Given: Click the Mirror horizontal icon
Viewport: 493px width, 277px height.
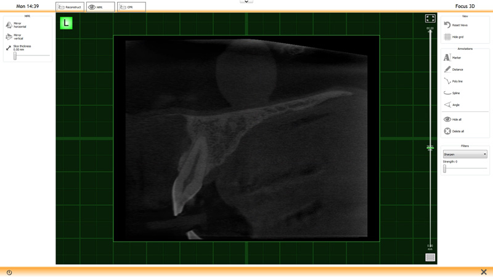Looking at the screenshot, I should click(x=9, y=25).
